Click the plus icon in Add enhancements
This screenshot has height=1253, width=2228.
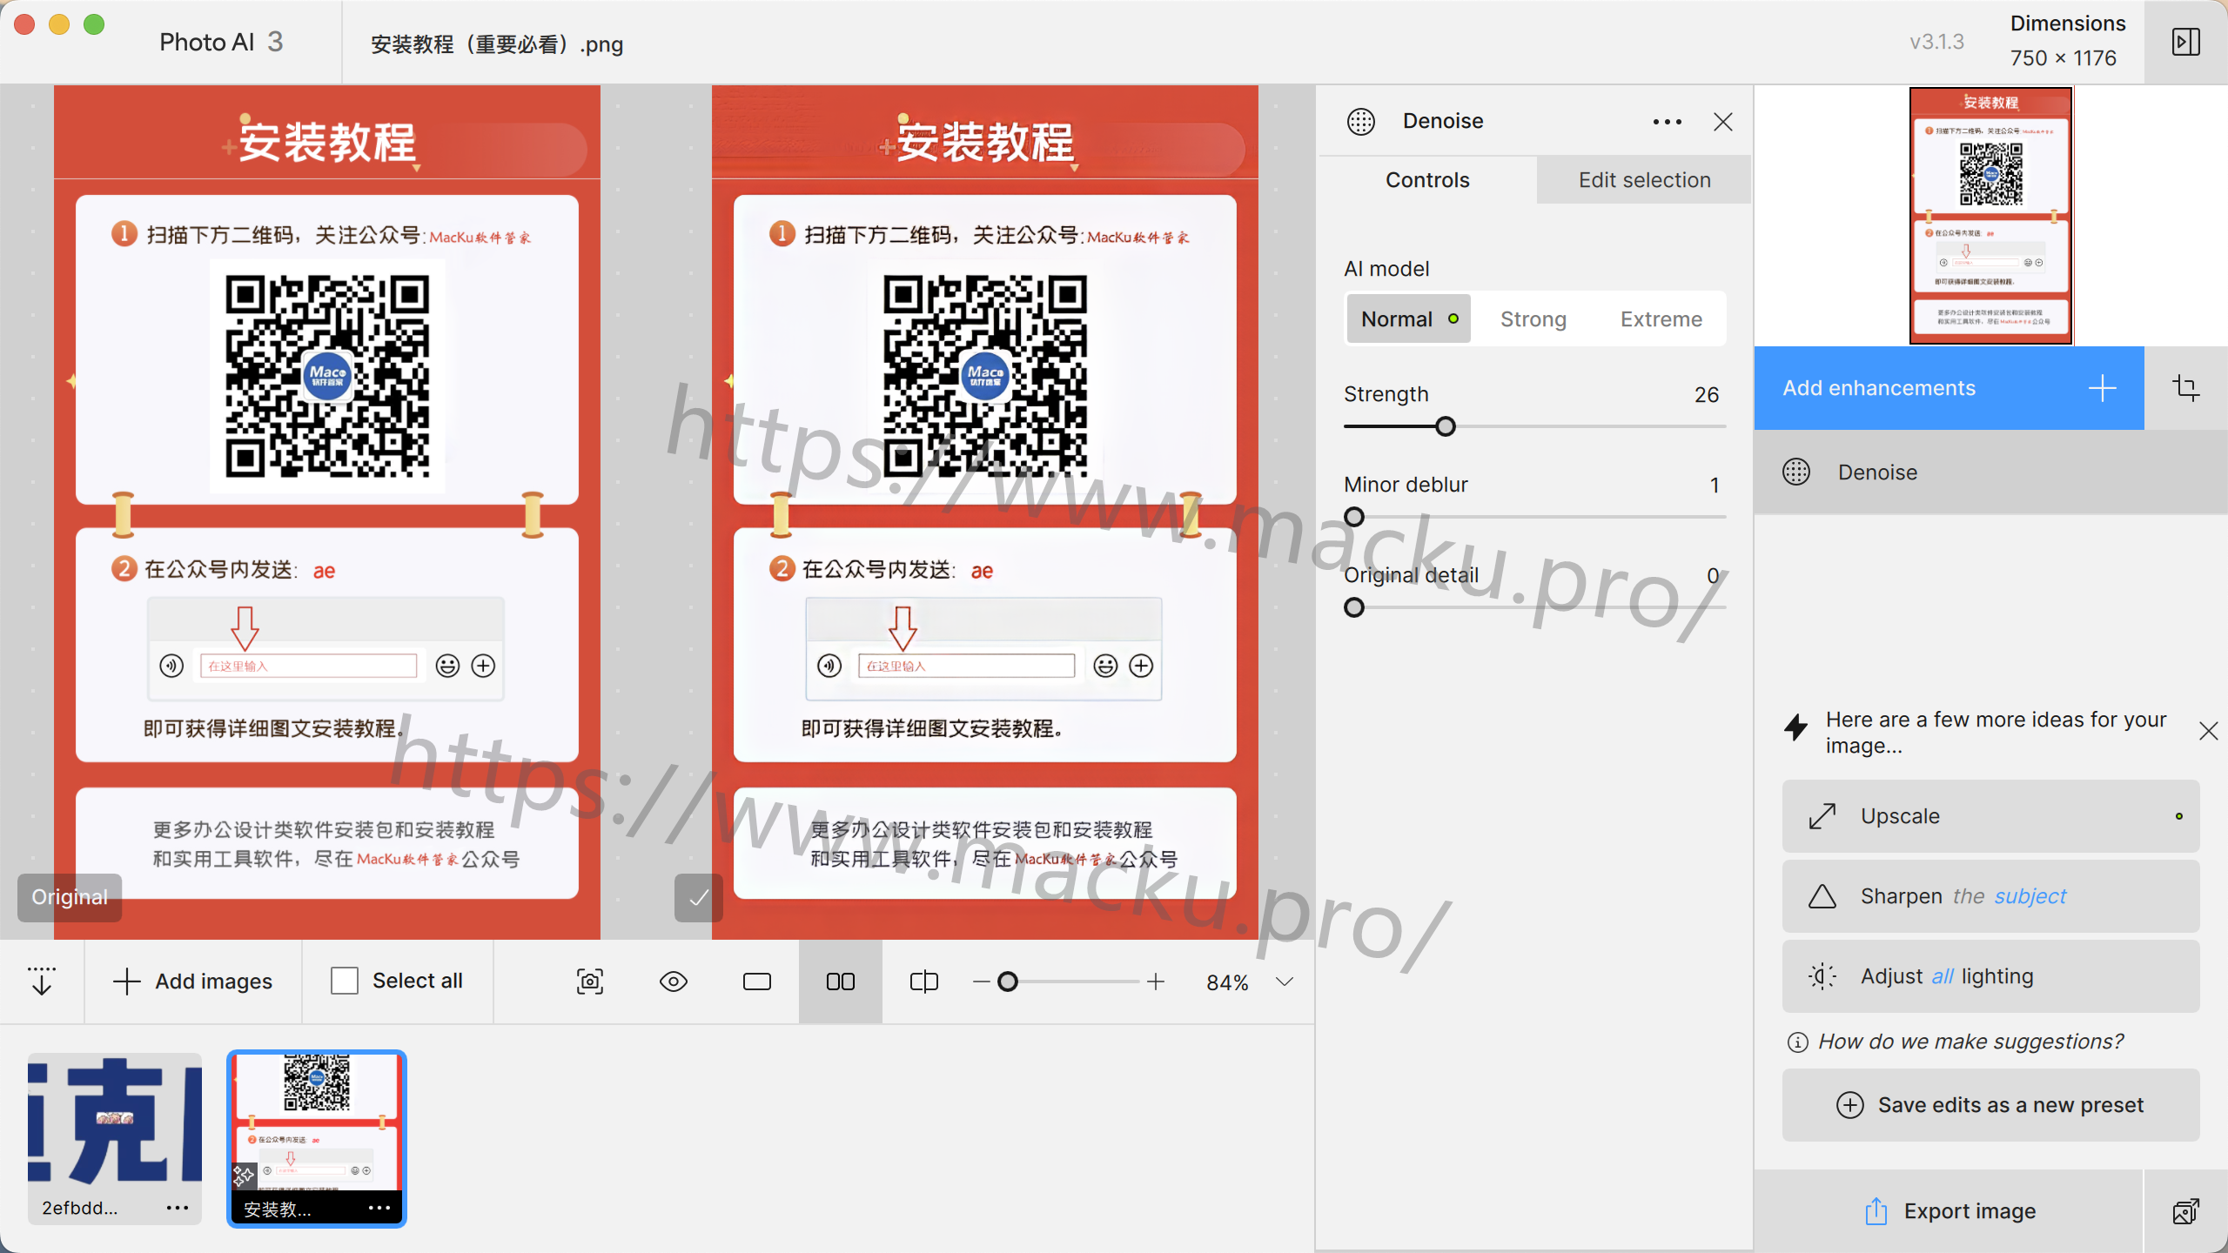click(2103, 388)
